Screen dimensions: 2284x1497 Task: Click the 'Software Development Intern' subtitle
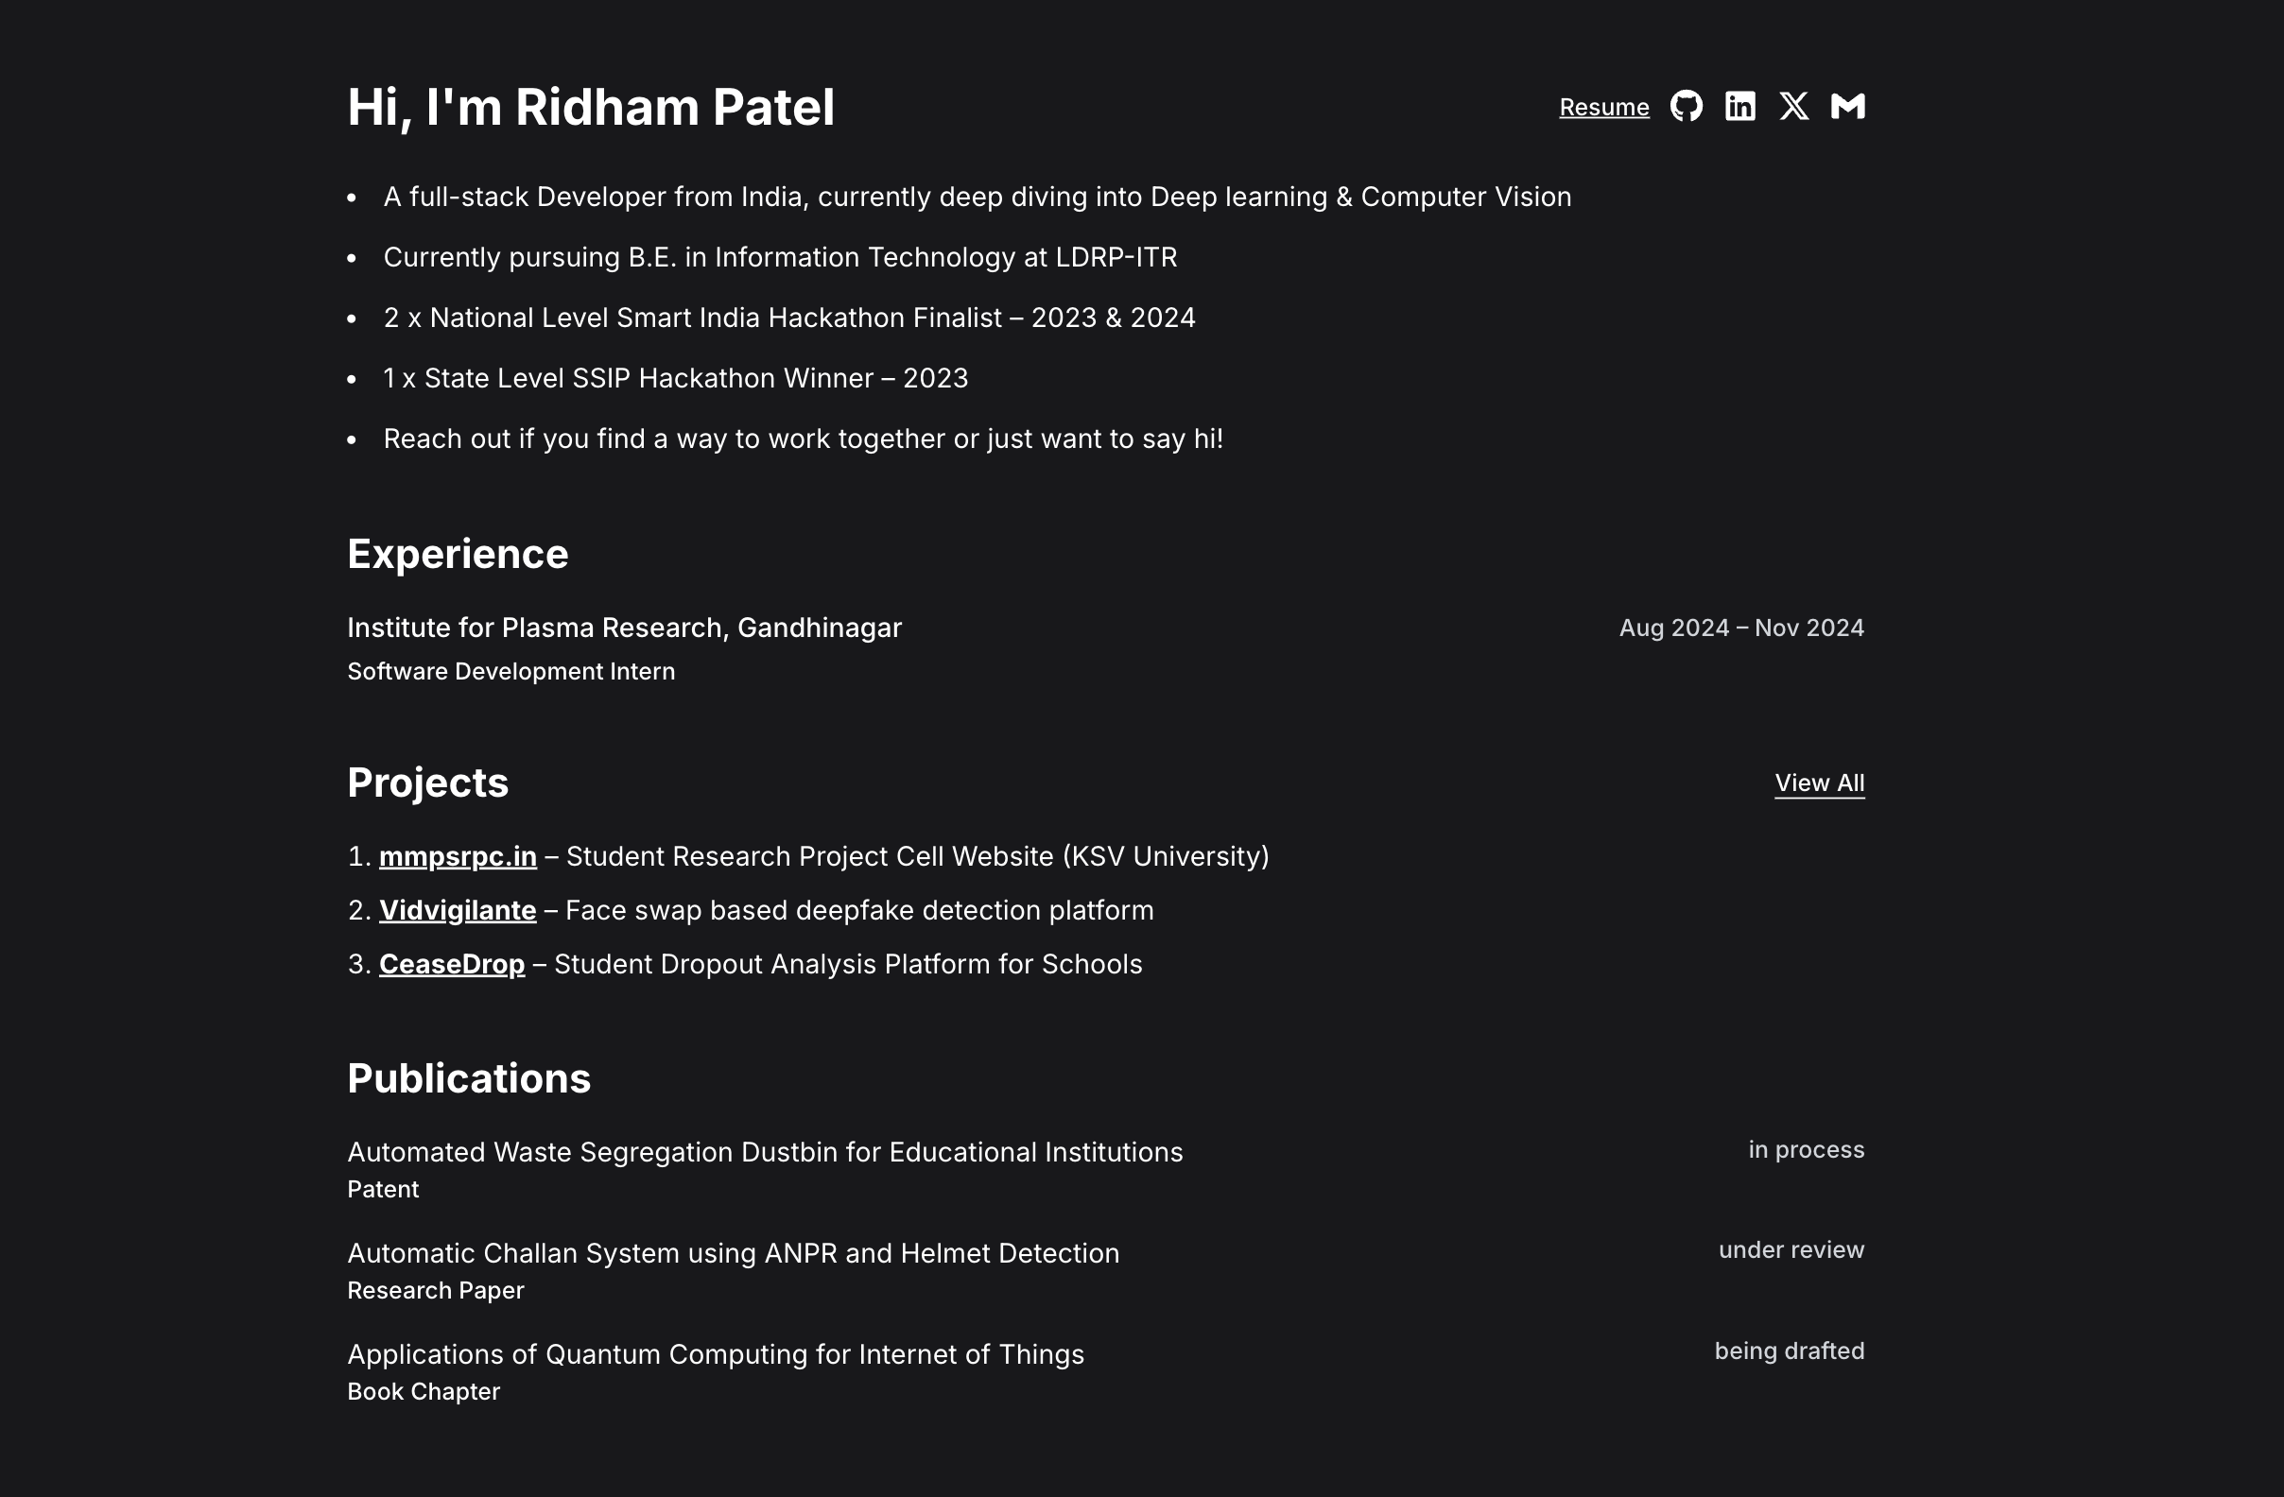click(x=510, y=671)
